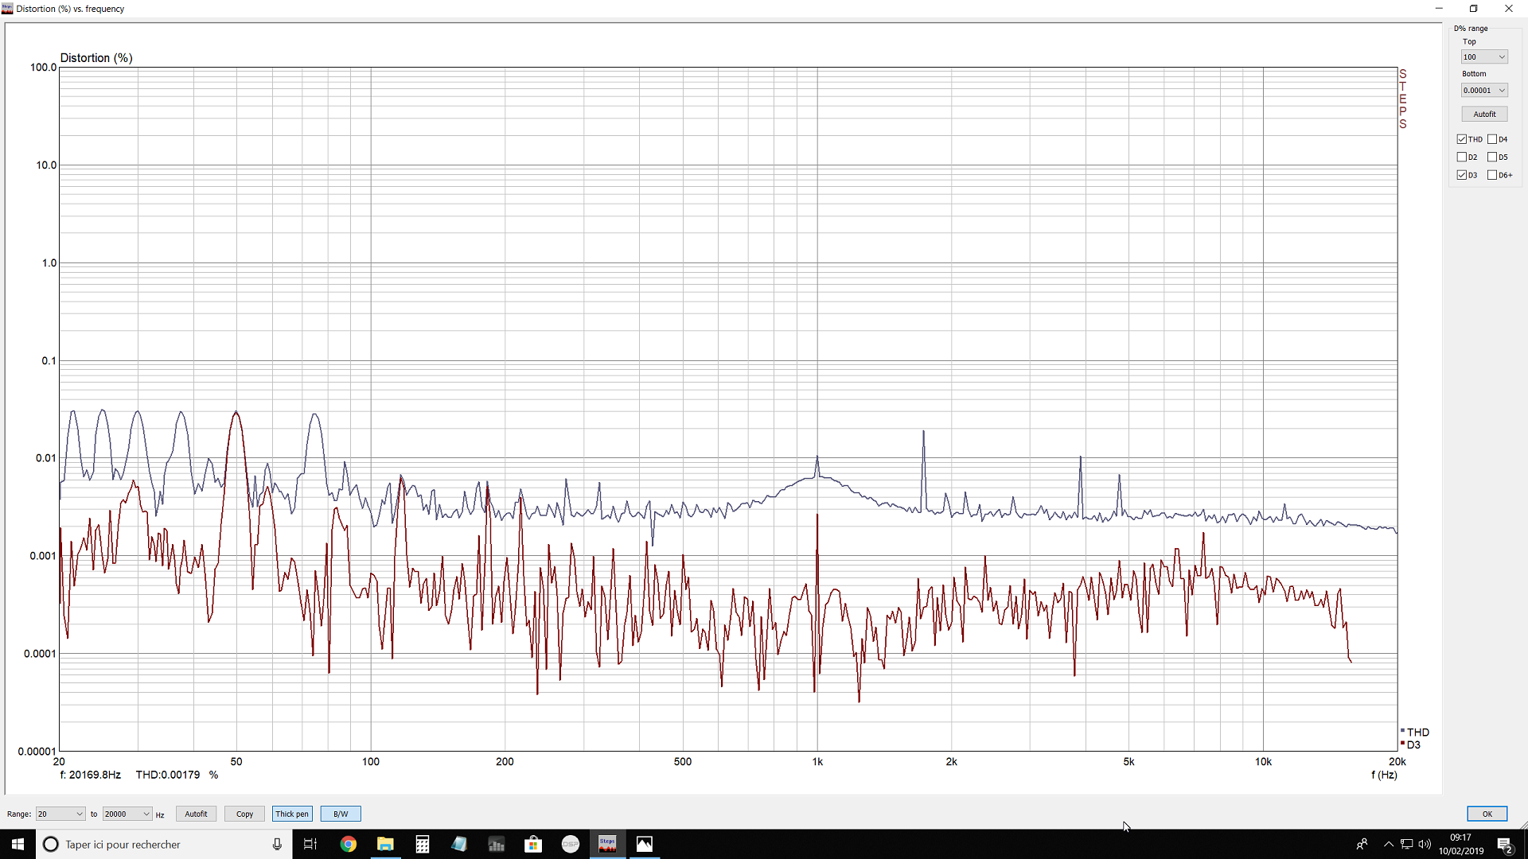Click the window title bar app icon
The width and height of the screenshot is (1528, 859).
7,9
